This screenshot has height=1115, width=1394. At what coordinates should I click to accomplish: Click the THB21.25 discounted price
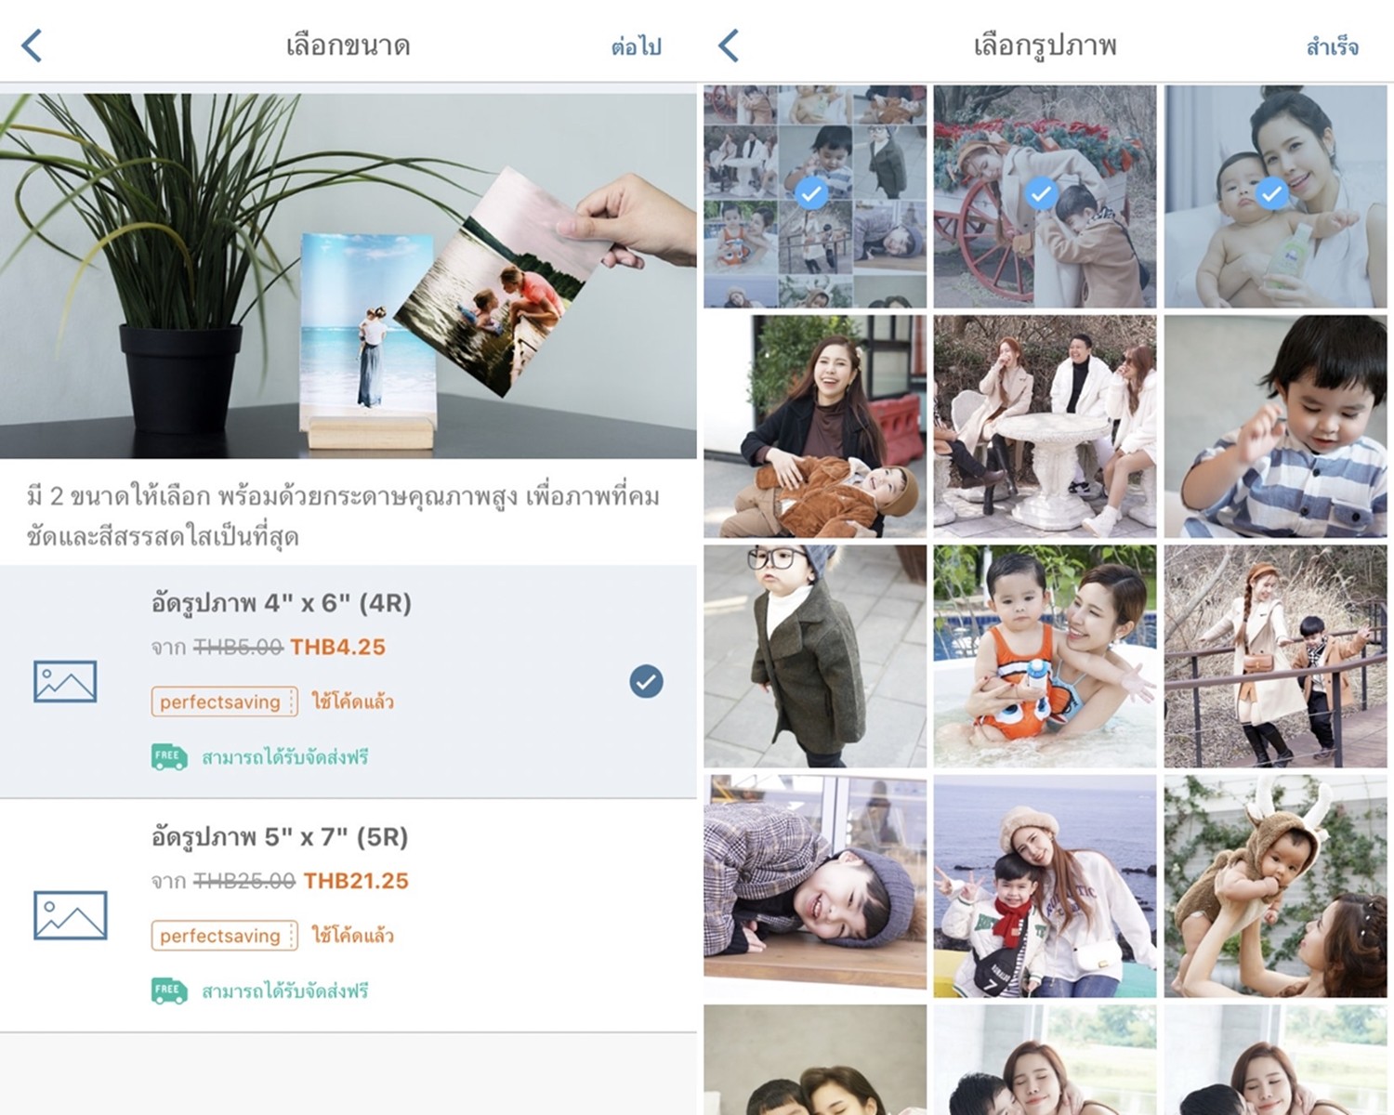pyautogui.click(x=356, y=881)
